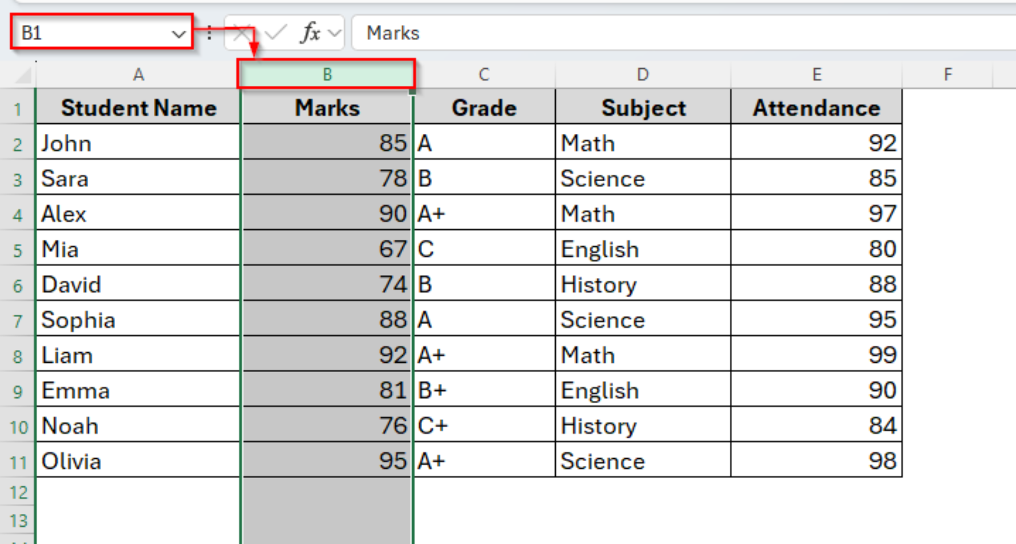1016x544 pixels.
Task: Select column A header
Action: click(x=138, y=74)
